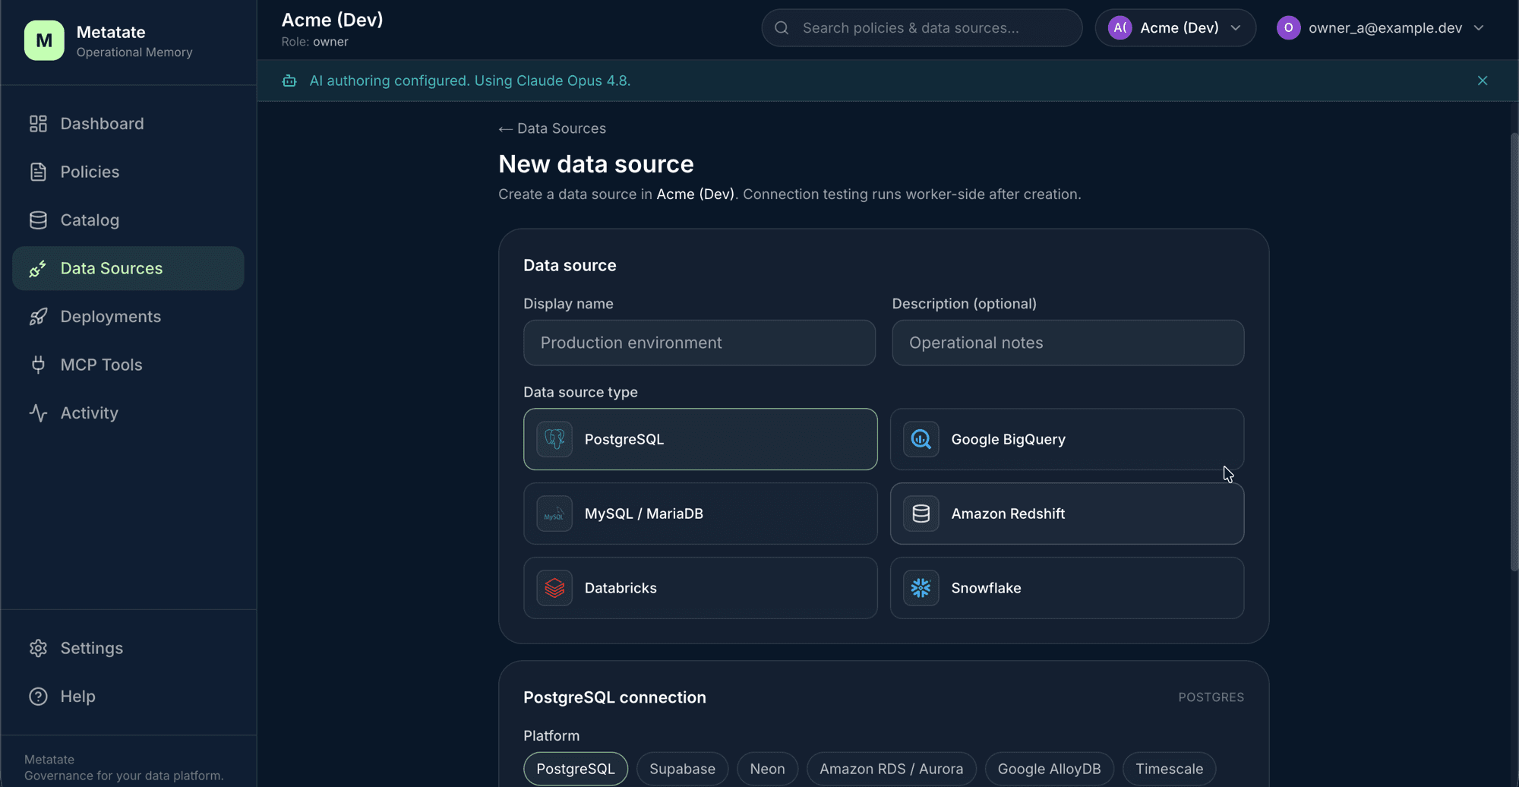
Task: View the Activity page
Action: (128, 413)
